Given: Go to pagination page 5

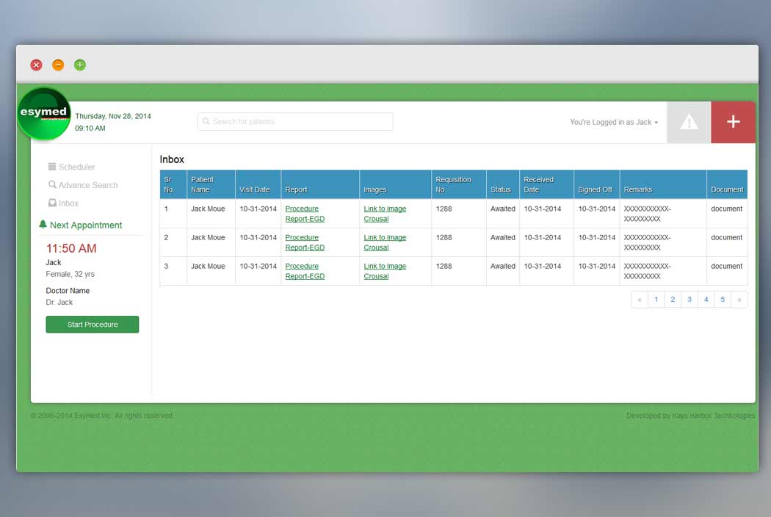Looking at the screenshot, I should tap(723, 300).
